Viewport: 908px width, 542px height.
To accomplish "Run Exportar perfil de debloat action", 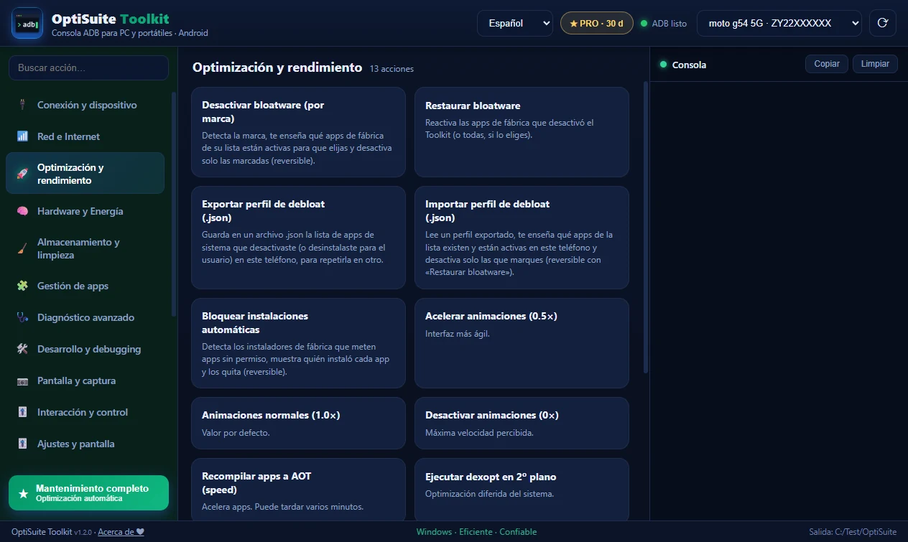I will (298, 238).
